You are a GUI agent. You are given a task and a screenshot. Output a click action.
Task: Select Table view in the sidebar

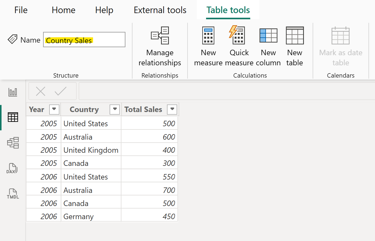[12, 117]
